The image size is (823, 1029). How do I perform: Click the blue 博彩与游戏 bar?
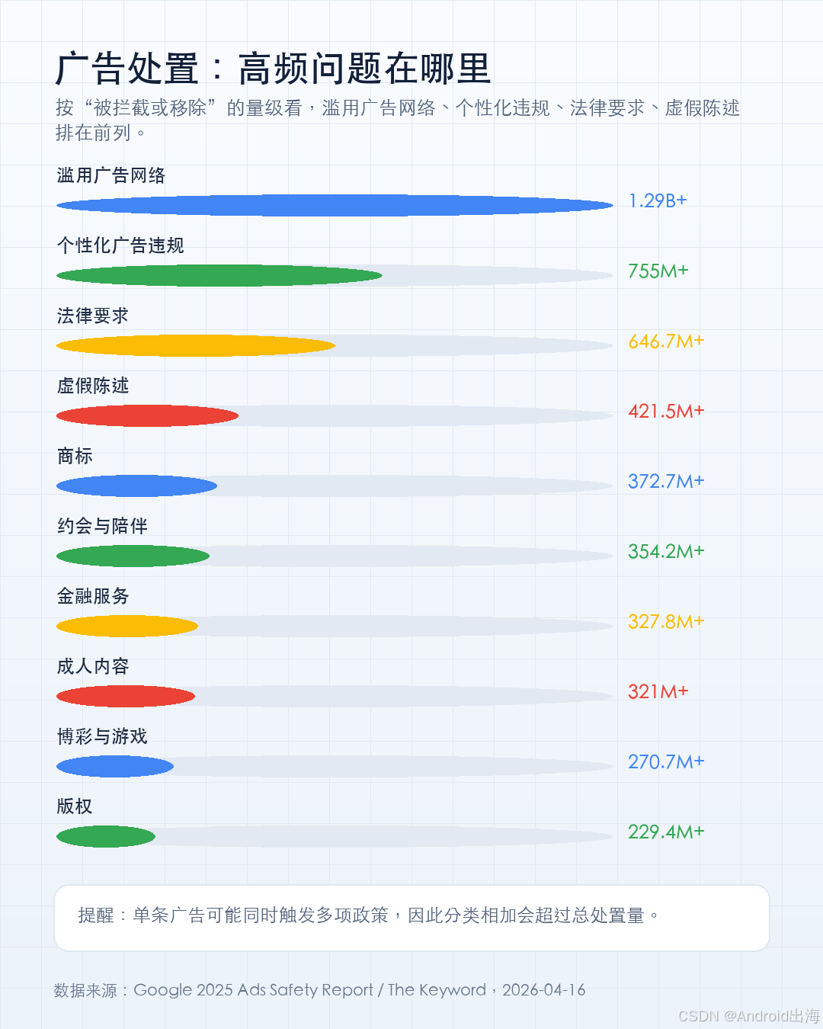point(115,766)
